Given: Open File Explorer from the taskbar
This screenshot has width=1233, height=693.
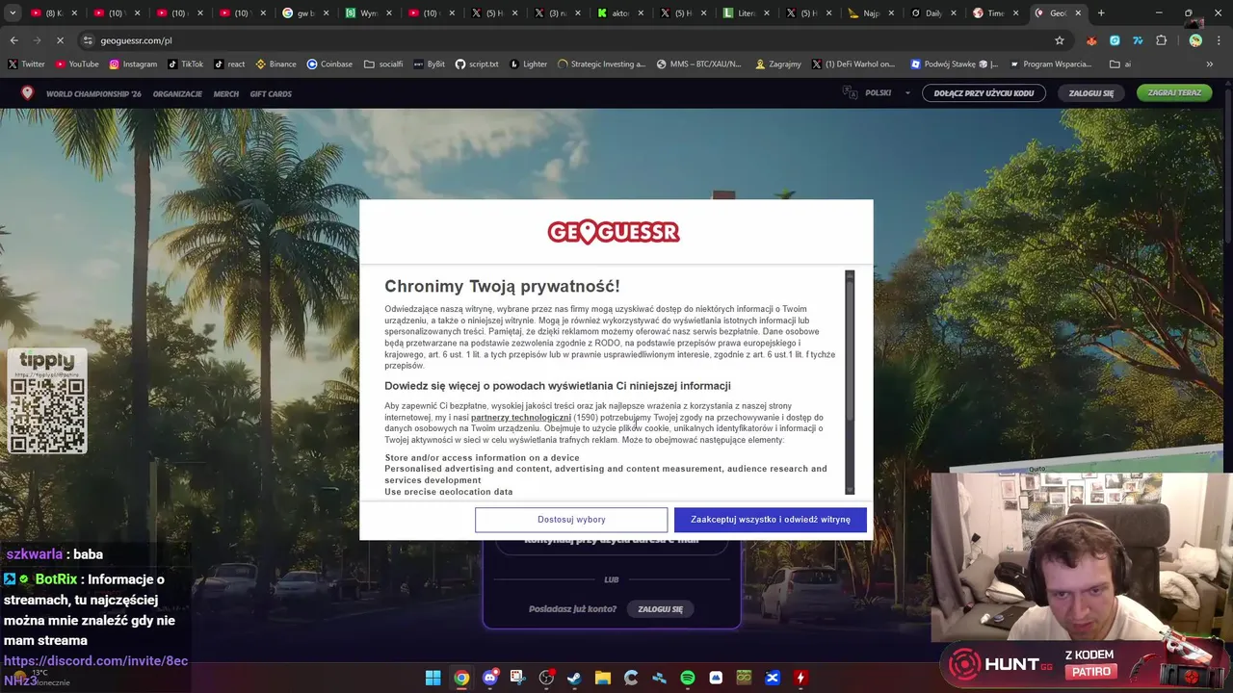Looking at the screenshot, I should pos(602,678).
